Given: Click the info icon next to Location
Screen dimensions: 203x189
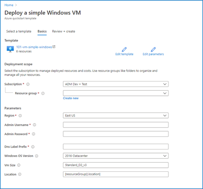Looking at the screenshot, I should pos(20,174).
